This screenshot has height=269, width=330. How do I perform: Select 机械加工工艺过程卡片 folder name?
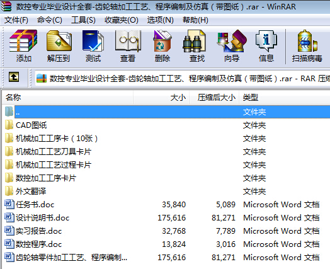click(x=54, y=165)
